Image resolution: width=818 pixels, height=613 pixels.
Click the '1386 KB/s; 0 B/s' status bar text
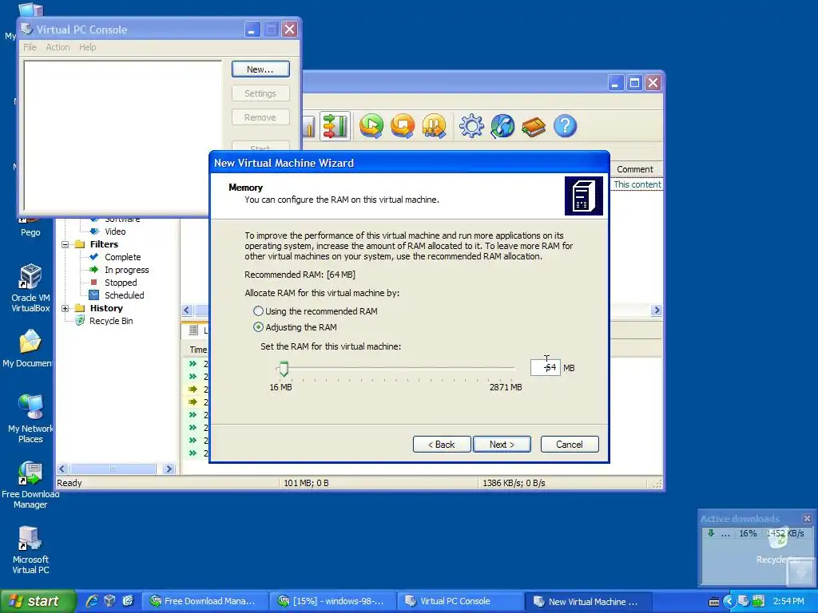click(514, 483)
